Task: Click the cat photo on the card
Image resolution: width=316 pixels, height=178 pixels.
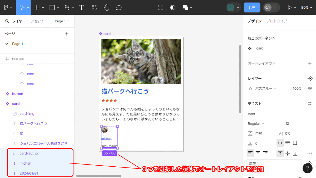Action: [141, 61]
